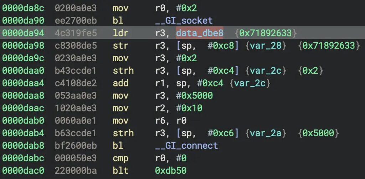Select the cmp mnemonic

[120, 158]
